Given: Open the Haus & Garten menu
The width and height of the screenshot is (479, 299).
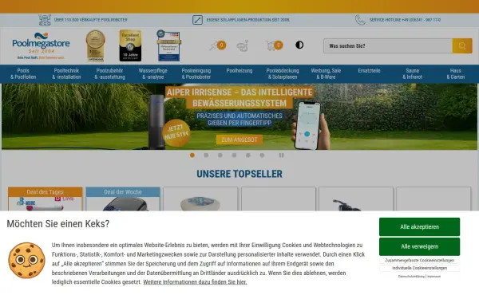Looking at the screenshot, I should [x=456, y=74].
